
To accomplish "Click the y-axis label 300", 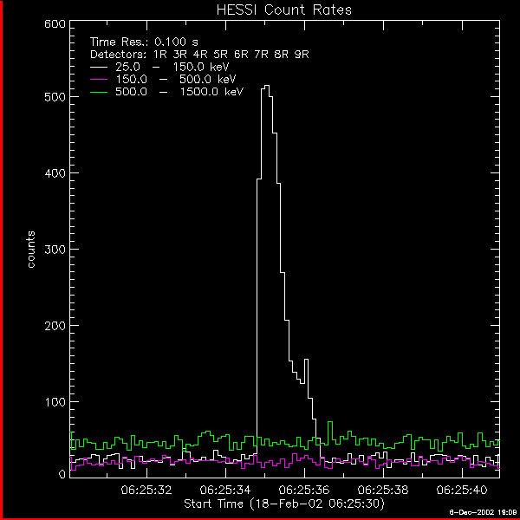I will 55,250.
